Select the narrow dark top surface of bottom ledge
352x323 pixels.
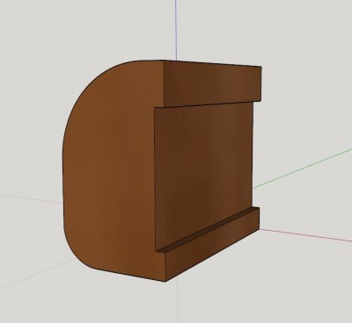(x=207, y=230)
